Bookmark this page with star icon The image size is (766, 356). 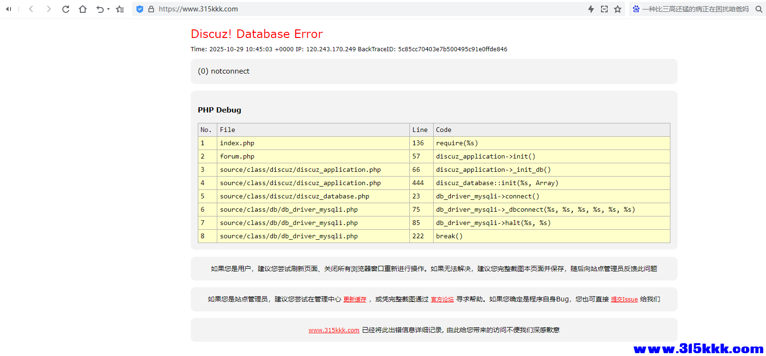[x=618, y=9]
